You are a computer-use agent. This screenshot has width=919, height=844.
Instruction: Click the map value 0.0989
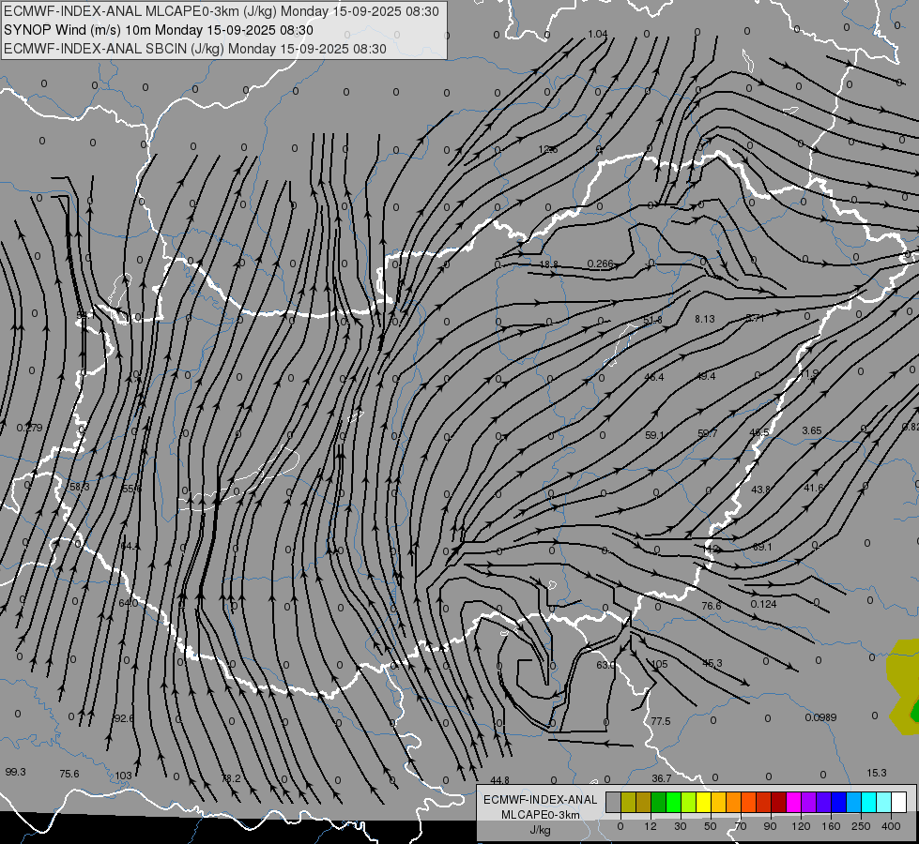(x=820, y=717)
